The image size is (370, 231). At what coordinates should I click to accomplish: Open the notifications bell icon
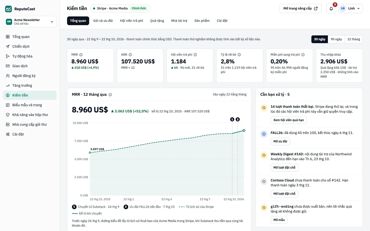pyautogui.click(x=331, y=8)
